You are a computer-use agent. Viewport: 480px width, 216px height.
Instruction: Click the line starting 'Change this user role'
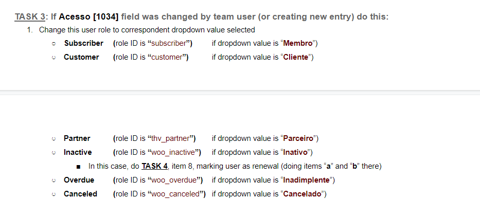coord(147,30)
